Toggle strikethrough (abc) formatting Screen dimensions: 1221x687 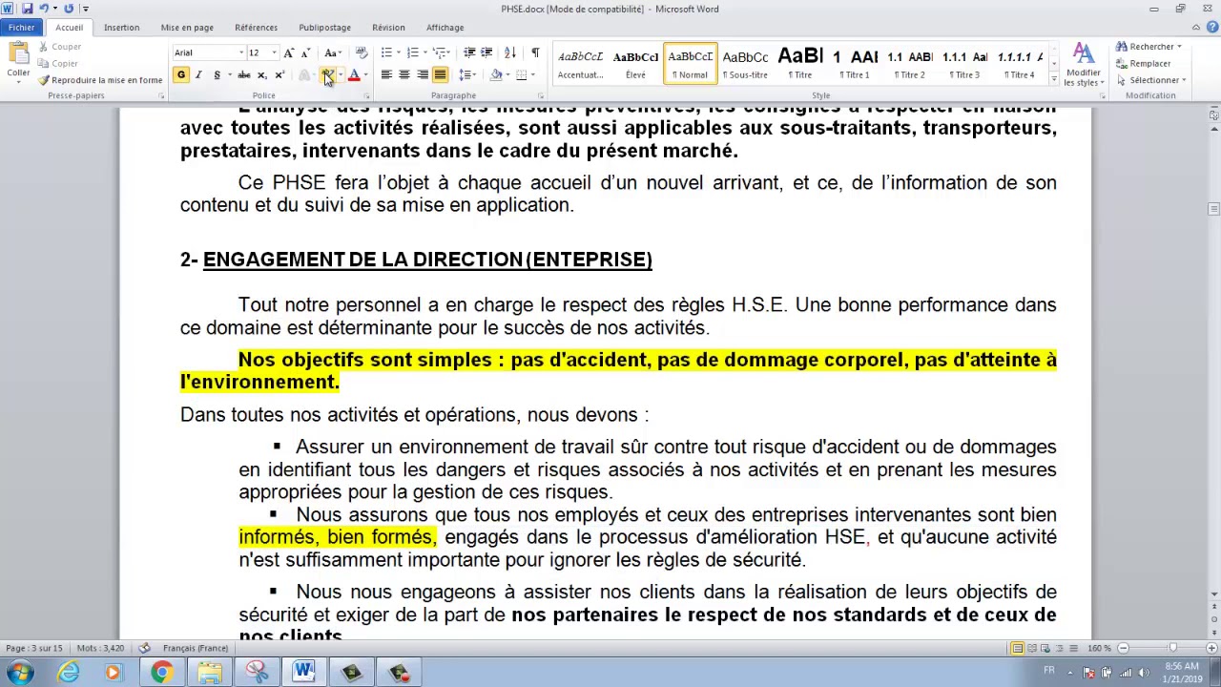244,75
